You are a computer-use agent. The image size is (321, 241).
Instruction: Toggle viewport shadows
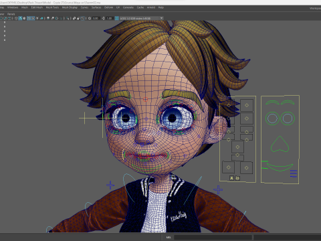41,18
